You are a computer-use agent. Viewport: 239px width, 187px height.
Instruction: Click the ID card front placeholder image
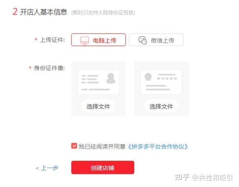pyautogui.click(x=99, y=82)
